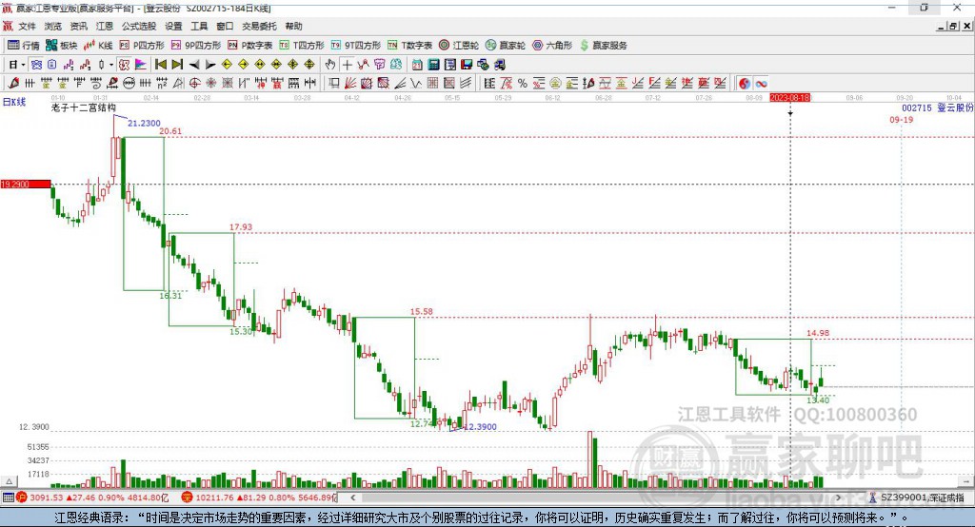Select the red pen drawing tool
Image resolution: width=975 pixels, height=527 pixels.
point(13,84)
